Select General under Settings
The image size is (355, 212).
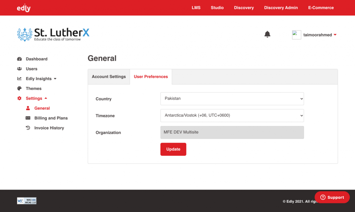pos(42,108)
